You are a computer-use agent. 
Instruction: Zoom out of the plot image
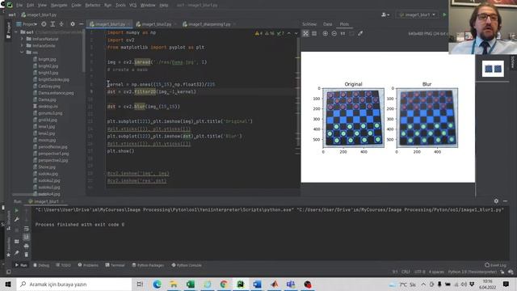pos(334,33)
